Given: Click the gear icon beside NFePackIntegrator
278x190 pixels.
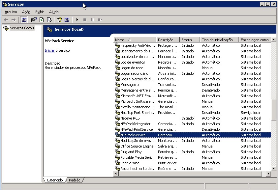Looking at the screenshot, I should 117,124.
